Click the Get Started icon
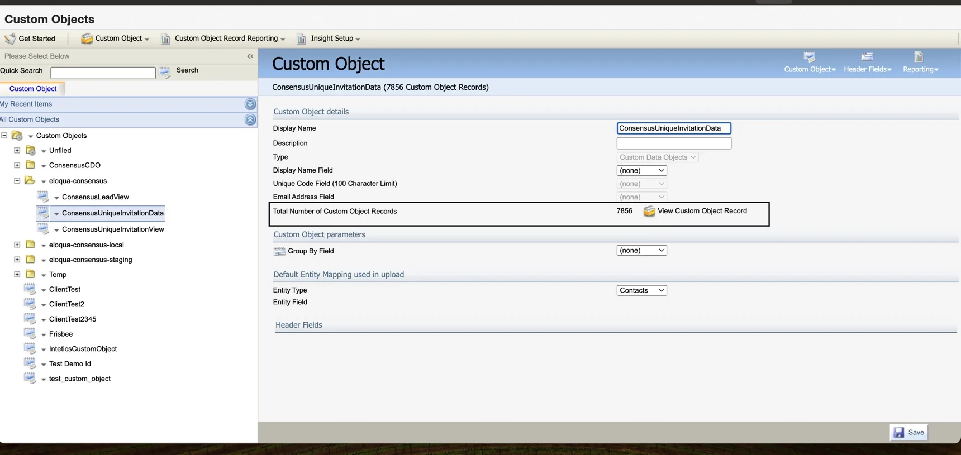 [x=10, y=38]
